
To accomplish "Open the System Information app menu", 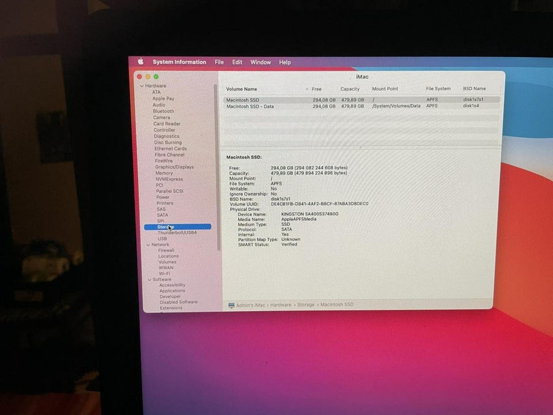I will [x=179, y=62].
